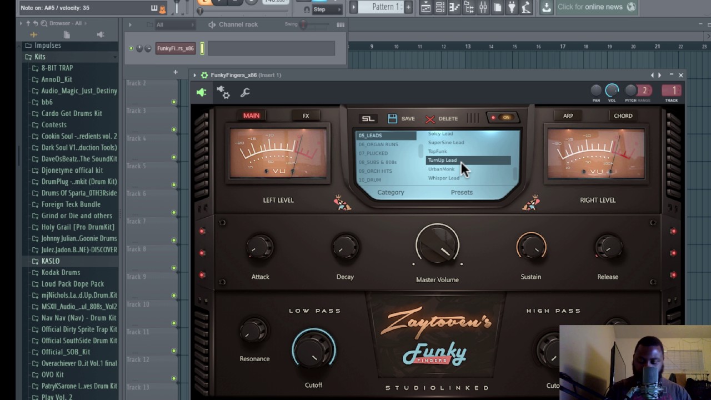Select the 05_LEADS category
Image resolution: width=711 pixels, height=400 pixels.
pos(386,136)
